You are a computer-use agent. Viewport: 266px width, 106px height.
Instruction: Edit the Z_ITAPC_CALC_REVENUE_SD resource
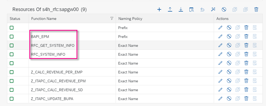tap(220, 90)
